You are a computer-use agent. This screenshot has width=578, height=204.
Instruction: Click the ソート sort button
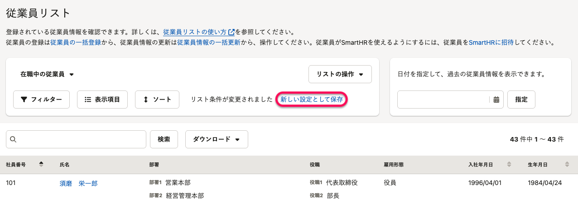click(x=157, y=100)
